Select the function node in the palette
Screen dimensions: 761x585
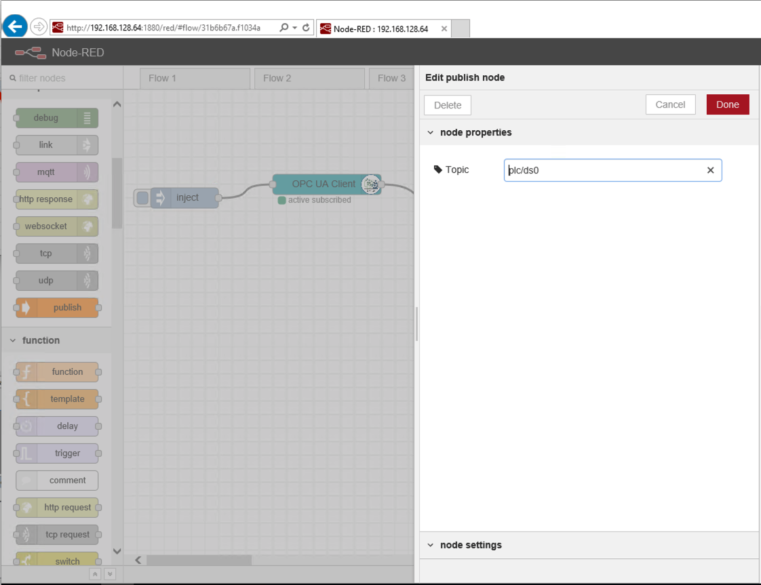(57, 372)
